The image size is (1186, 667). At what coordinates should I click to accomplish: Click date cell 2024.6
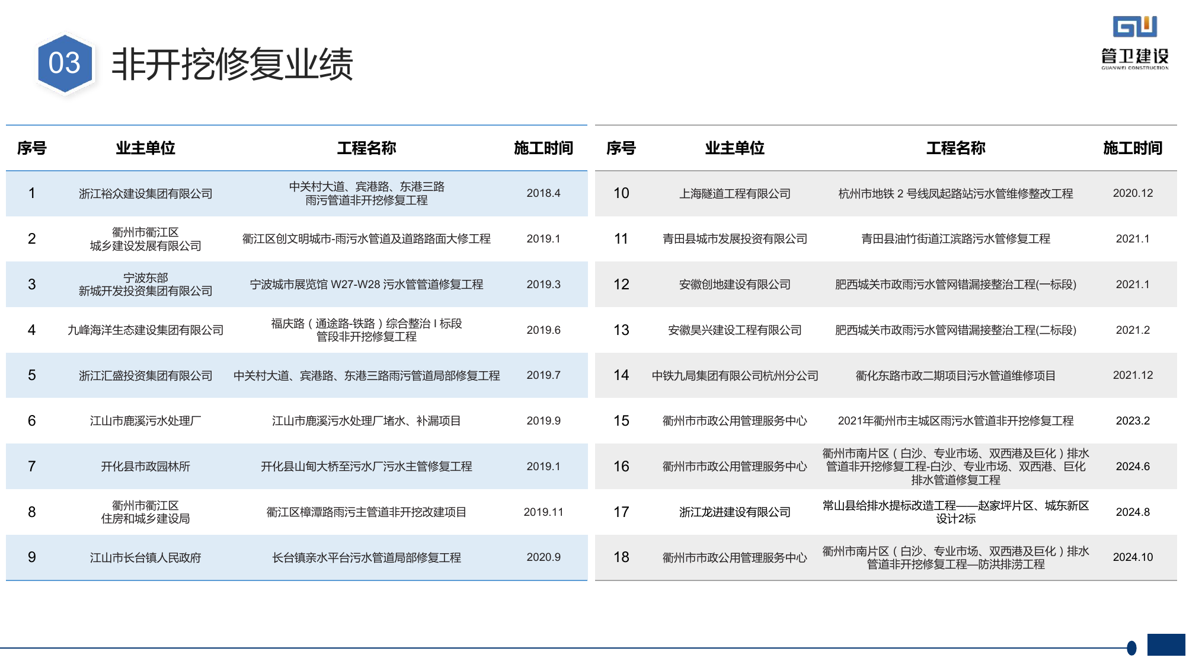pos(1133,467)
